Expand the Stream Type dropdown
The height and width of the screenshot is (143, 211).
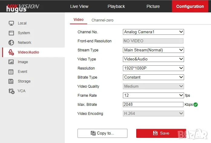(x=153, y=50)
